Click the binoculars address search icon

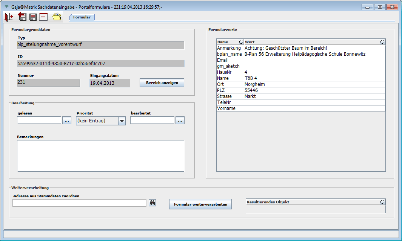[152, 203]
